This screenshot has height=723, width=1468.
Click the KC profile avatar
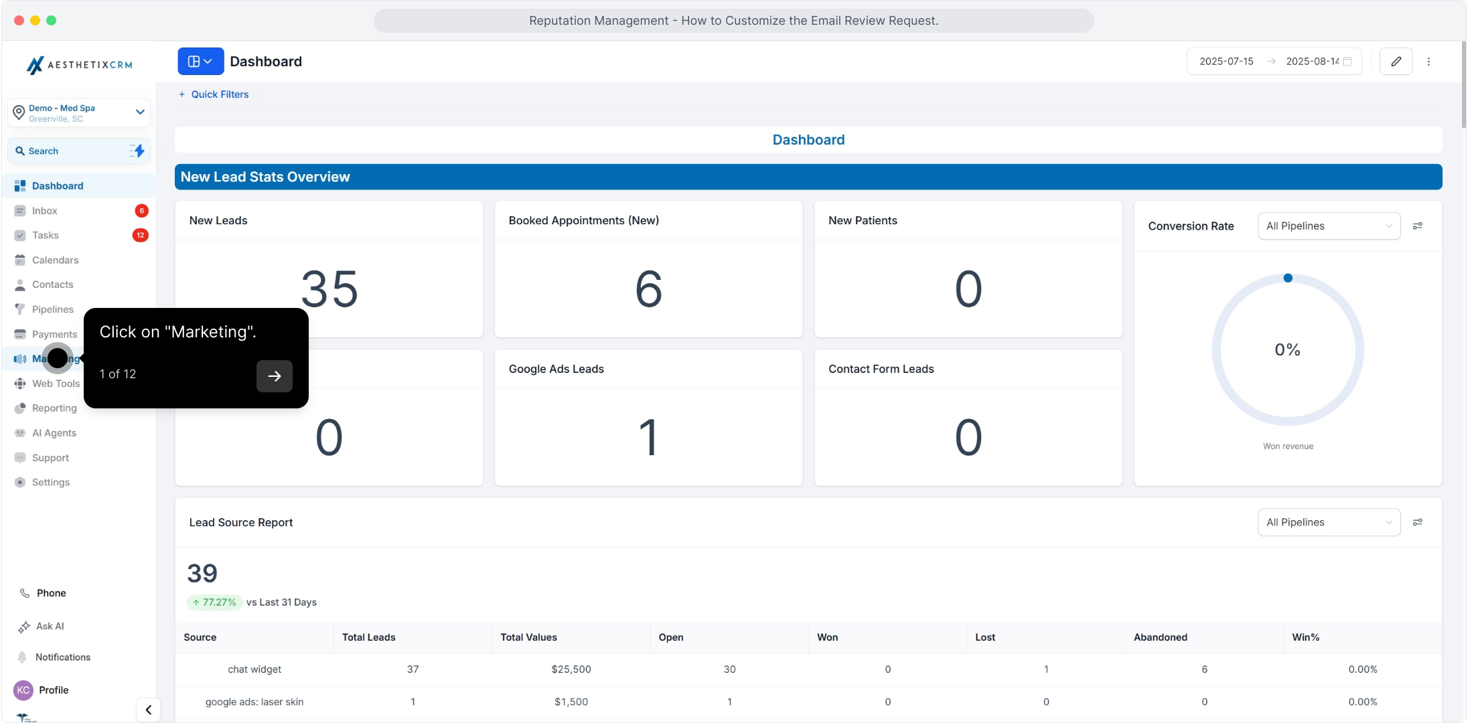point(23,690)
